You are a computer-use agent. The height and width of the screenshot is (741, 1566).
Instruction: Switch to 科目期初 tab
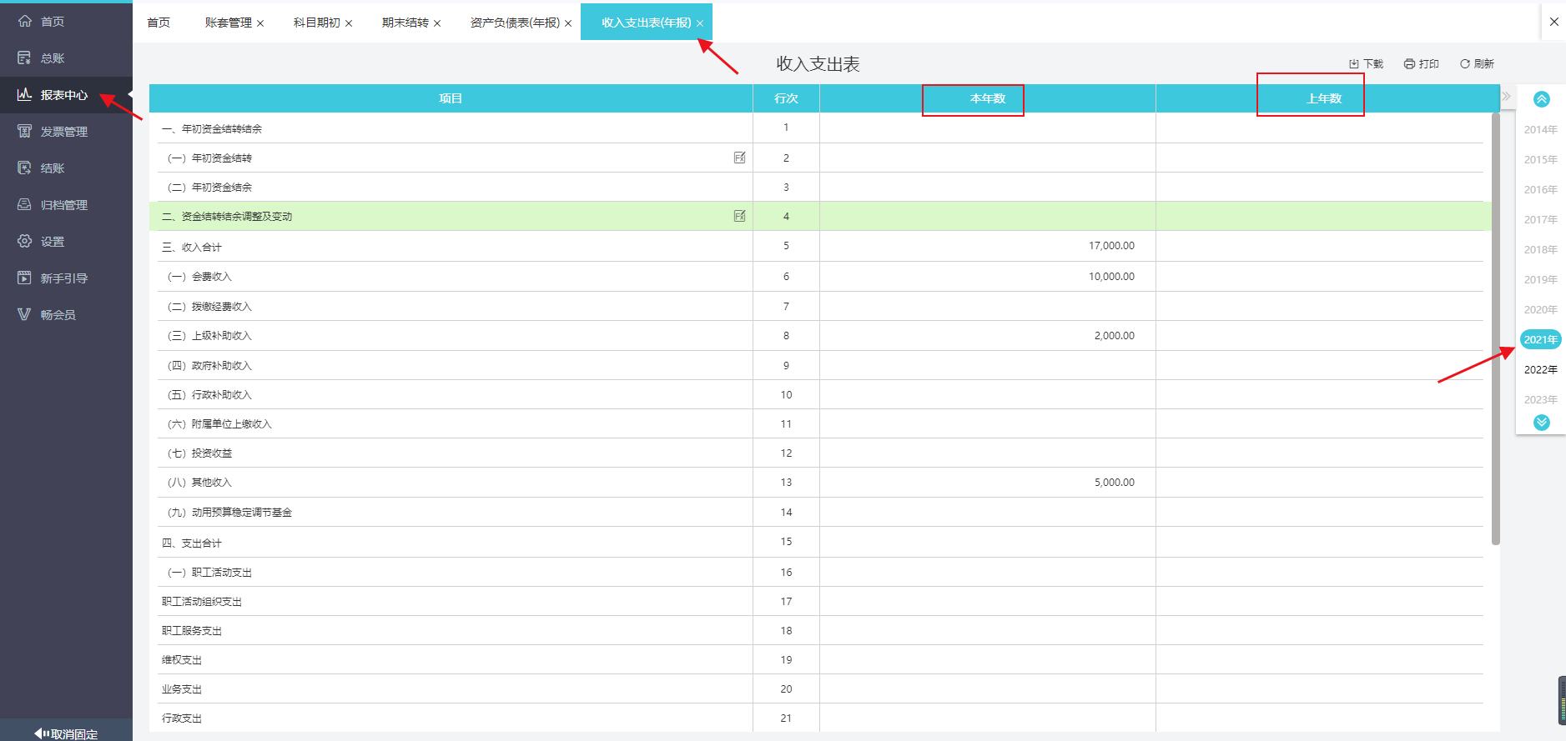tap(316, 23)
